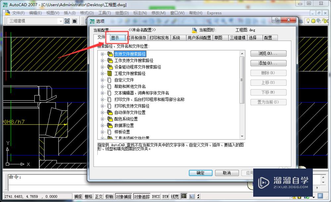Toggle 极轴 polar tracking in status bar
Viewport: 331px width, 202px height.
pos(109,196)
